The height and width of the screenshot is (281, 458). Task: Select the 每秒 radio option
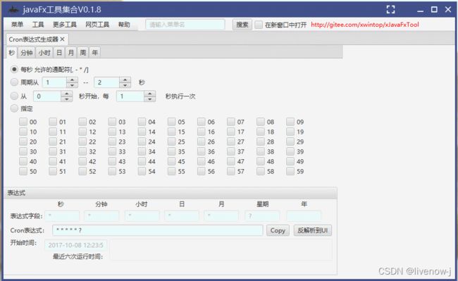(x=14, y=70)
